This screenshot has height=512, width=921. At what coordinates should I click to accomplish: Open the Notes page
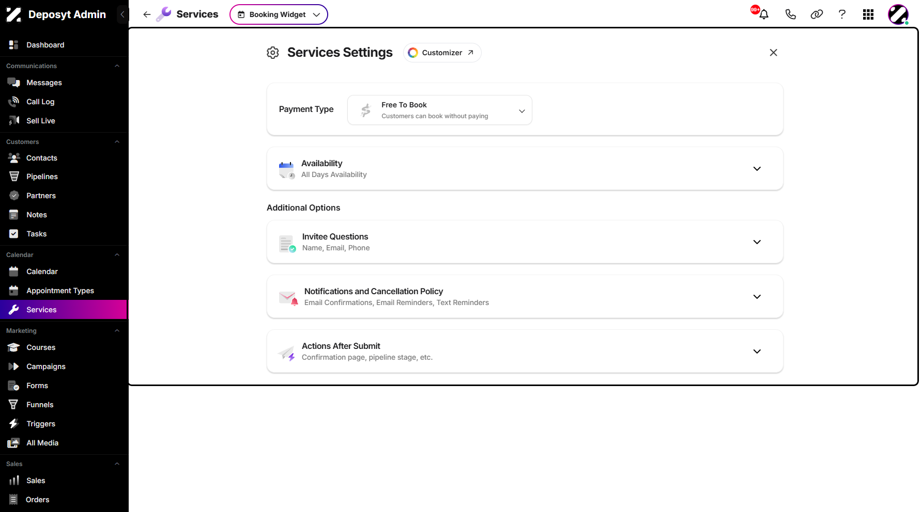coord(64,215)
